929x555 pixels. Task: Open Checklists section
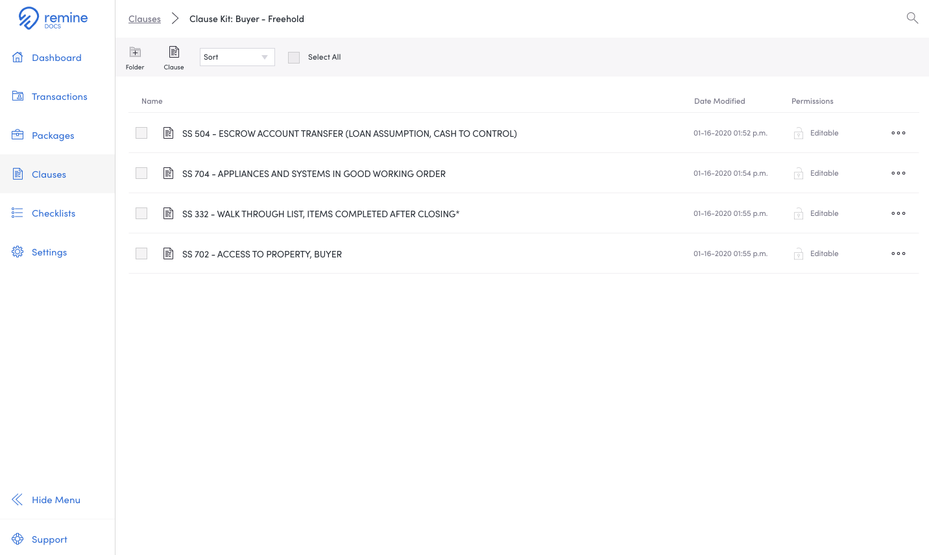53,213
